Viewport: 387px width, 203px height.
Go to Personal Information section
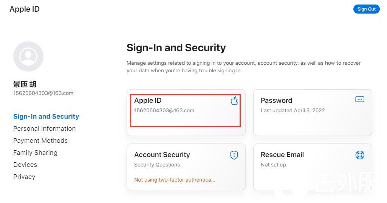coord(44,128)
